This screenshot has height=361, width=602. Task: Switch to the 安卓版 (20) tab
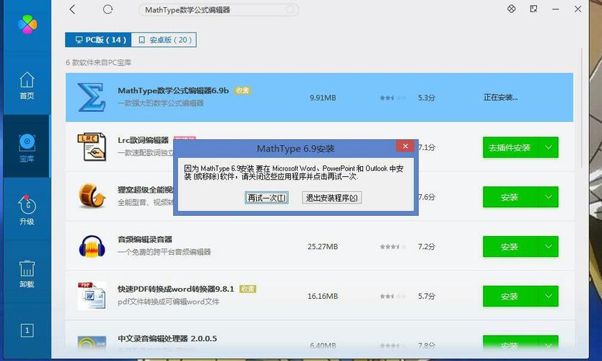[164, 40]
